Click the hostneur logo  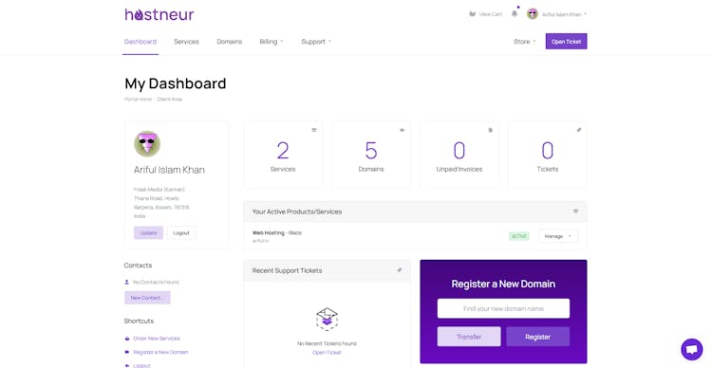point(159,14)
